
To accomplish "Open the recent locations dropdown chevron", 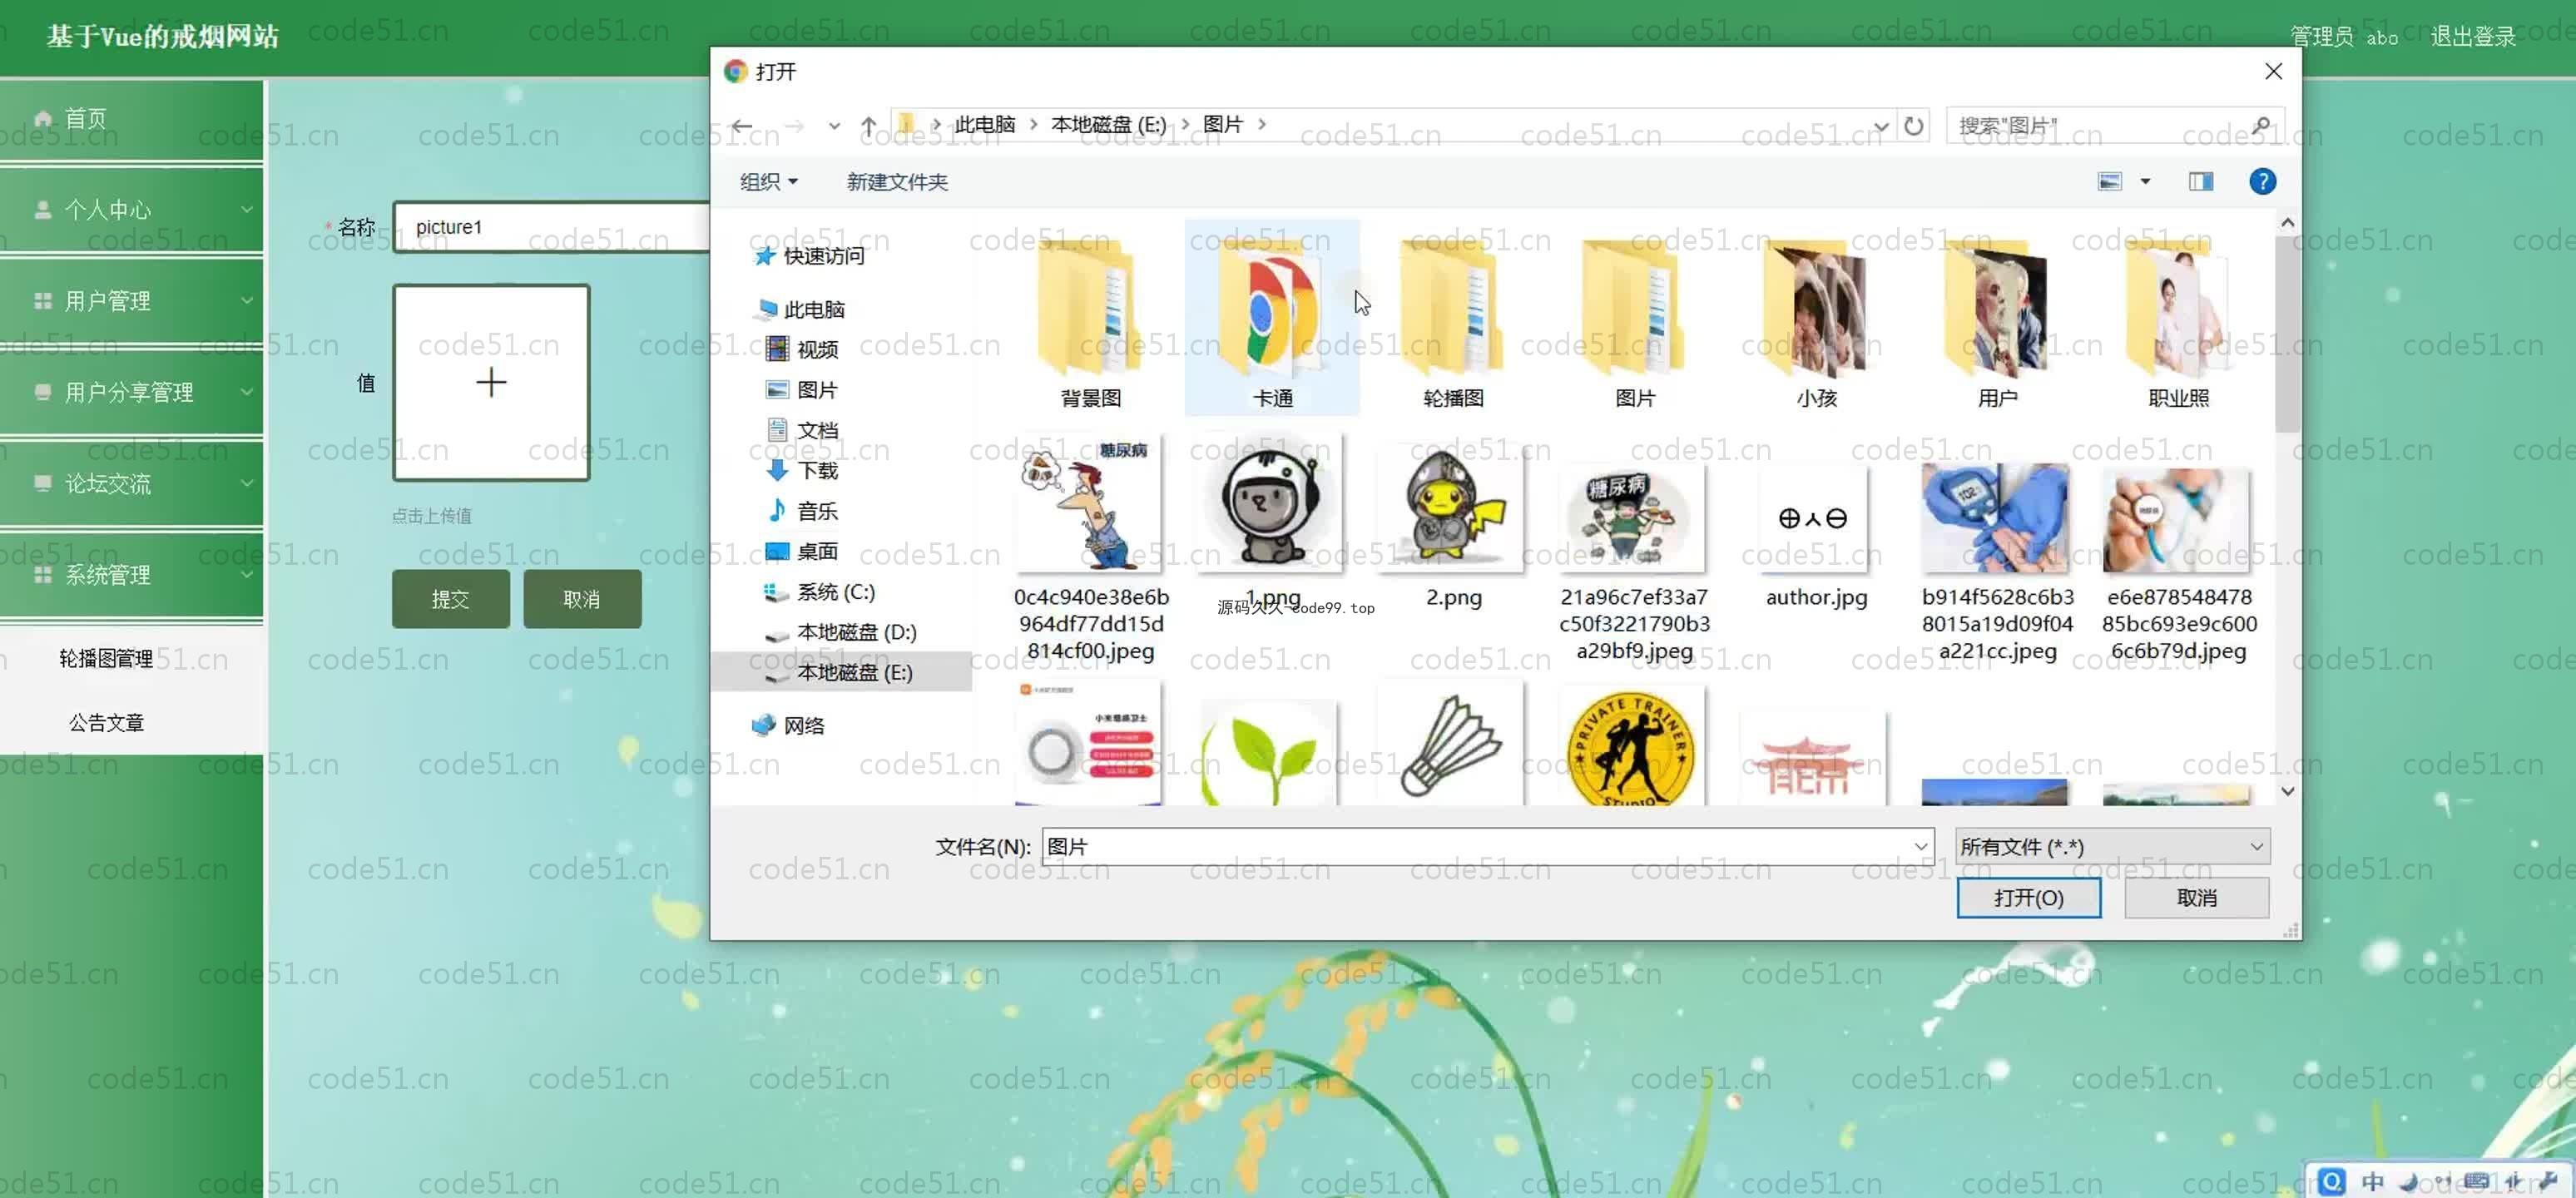I will [x=834, y=126].
